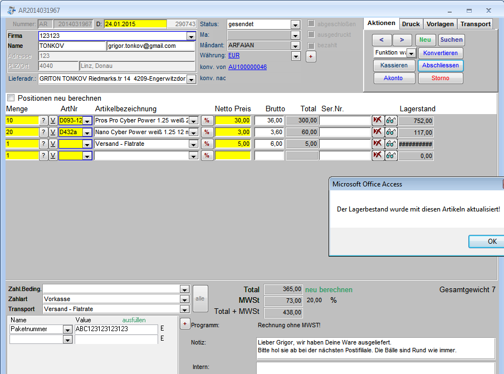504x374 pixels.
Task: Open the Transport tab
Action: 476,24
